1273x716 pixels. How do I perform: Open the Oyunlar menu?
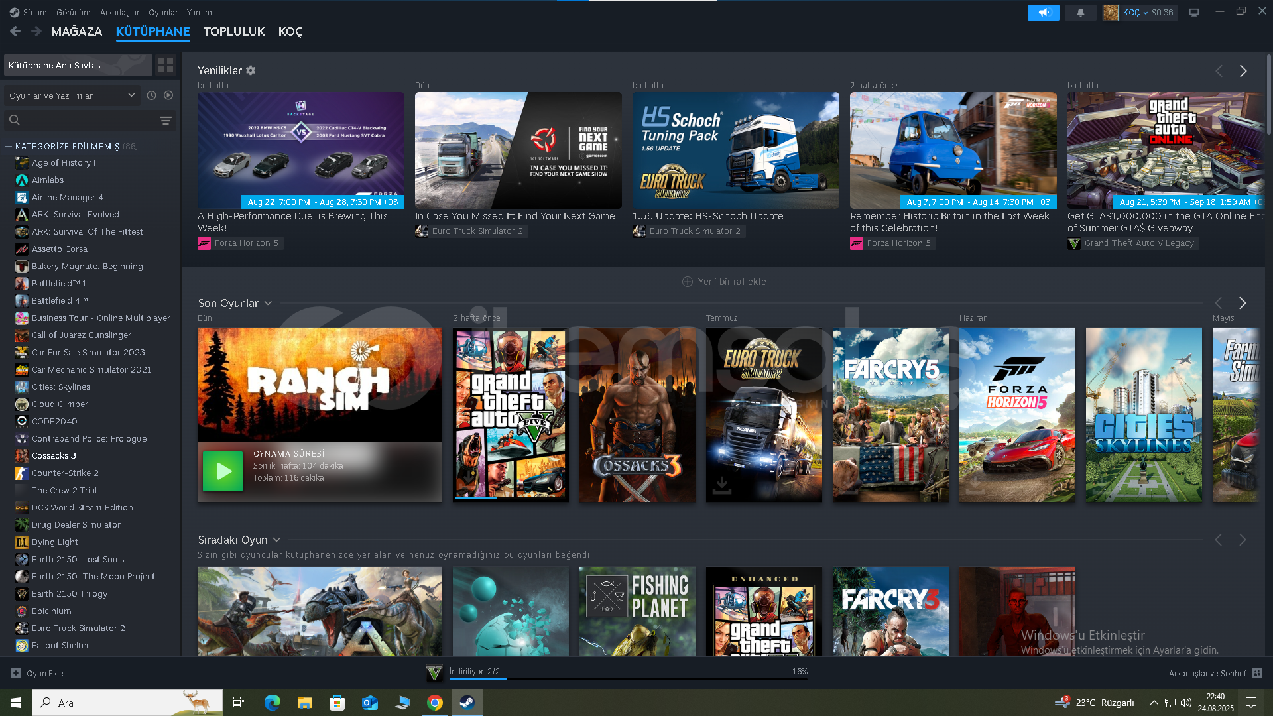(x=163, y=12)
